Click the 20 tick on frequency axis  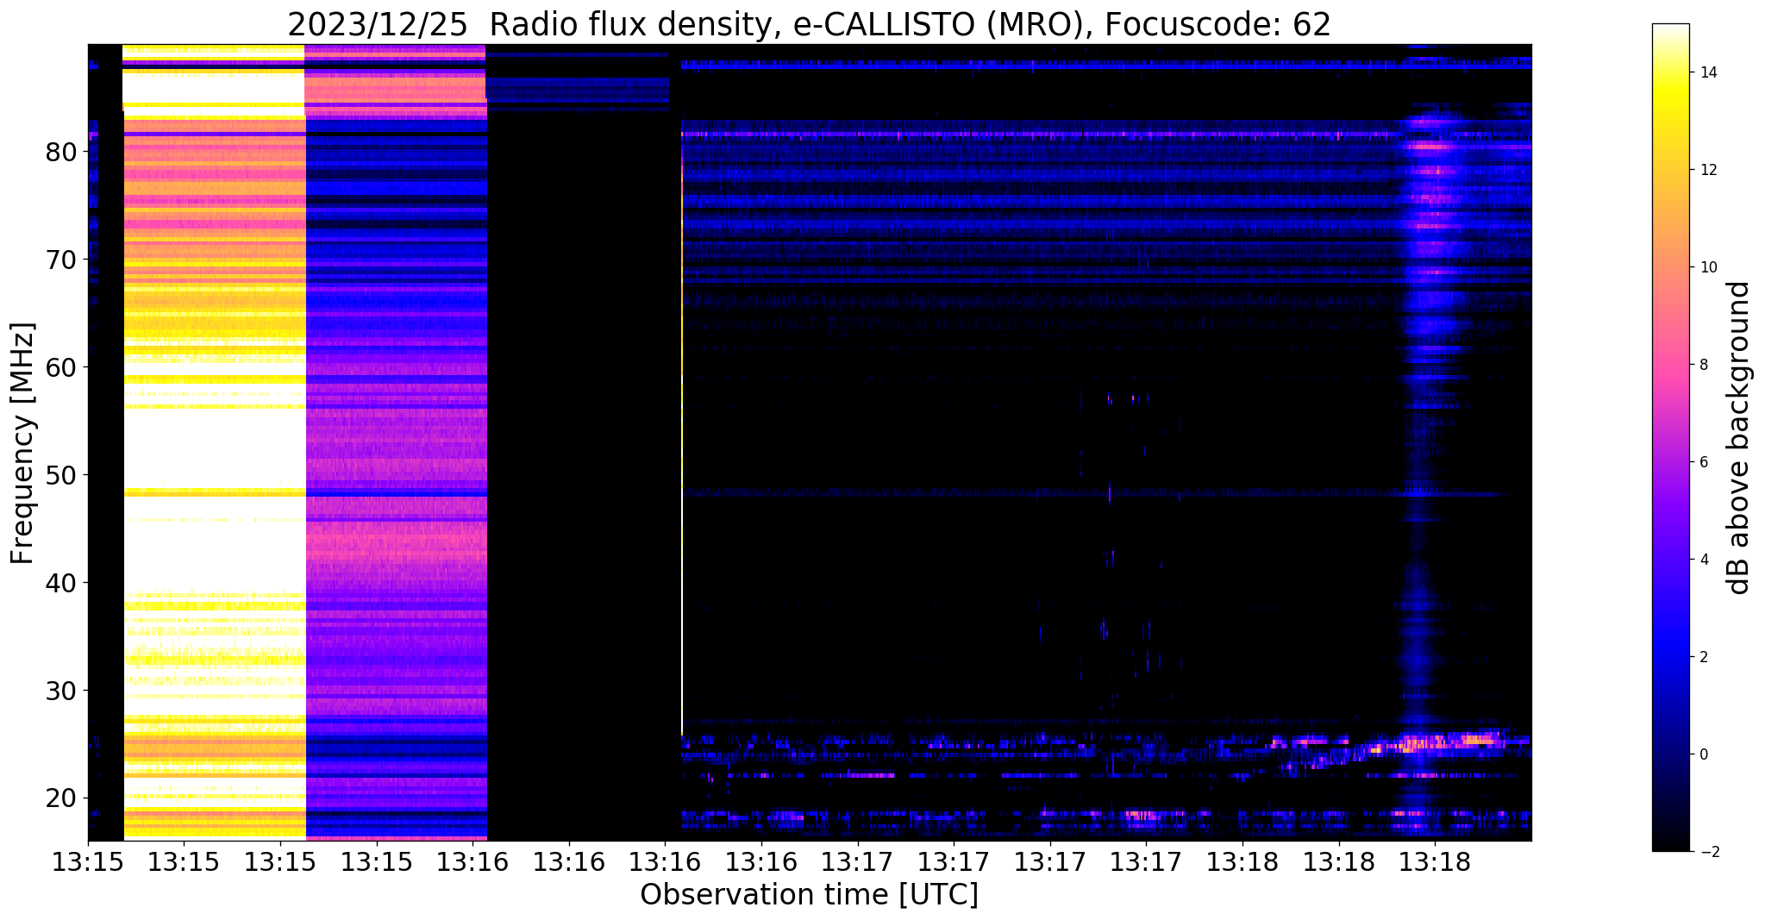(63, 798)
